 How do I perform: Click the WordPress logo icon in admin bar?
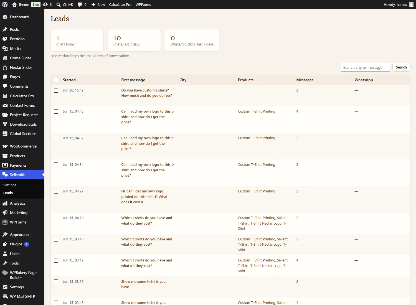[x=5, y=4]
